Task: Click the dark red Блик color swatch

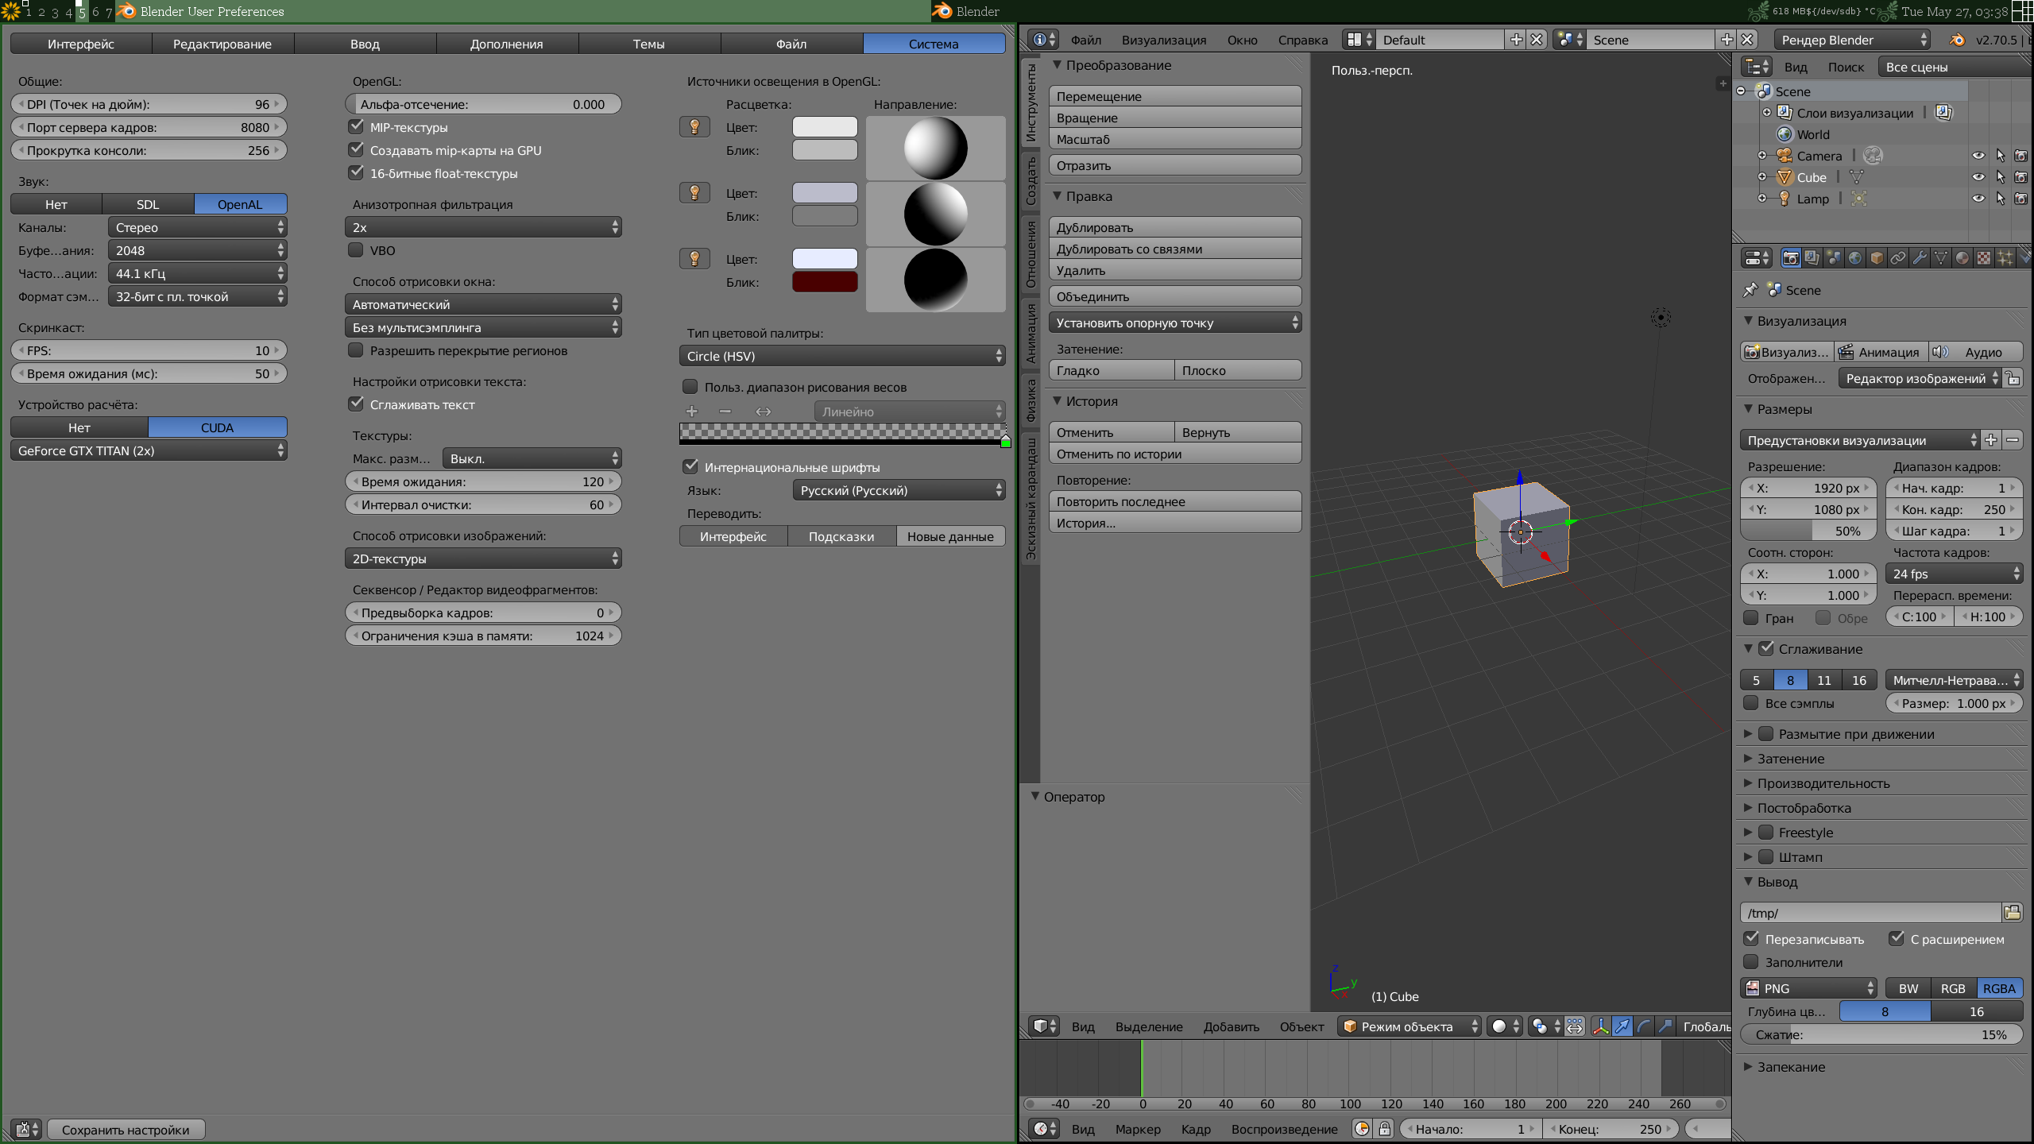Action: 825,282
